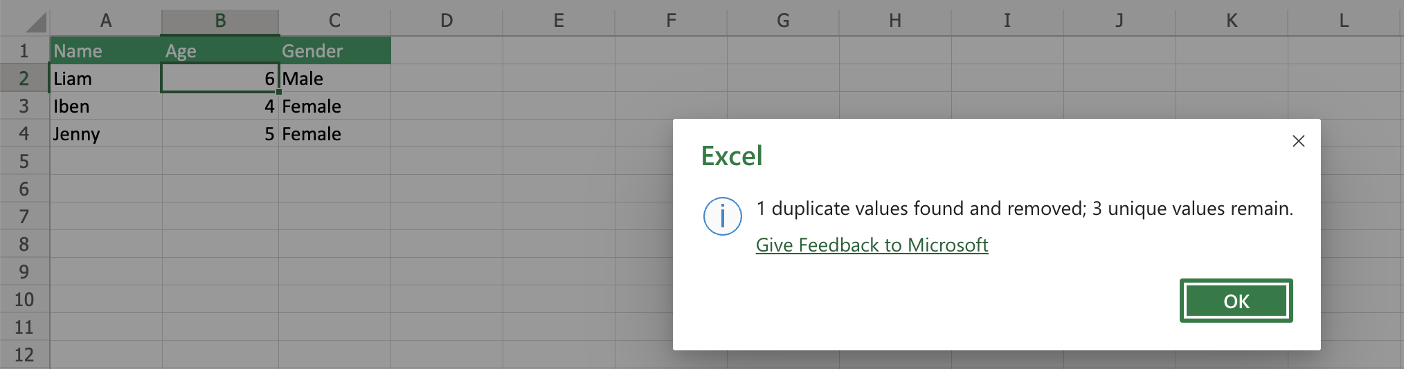Click the cell containing Liam
The width and height of the screenshot is (1404, 369).
tap(105, 78)
